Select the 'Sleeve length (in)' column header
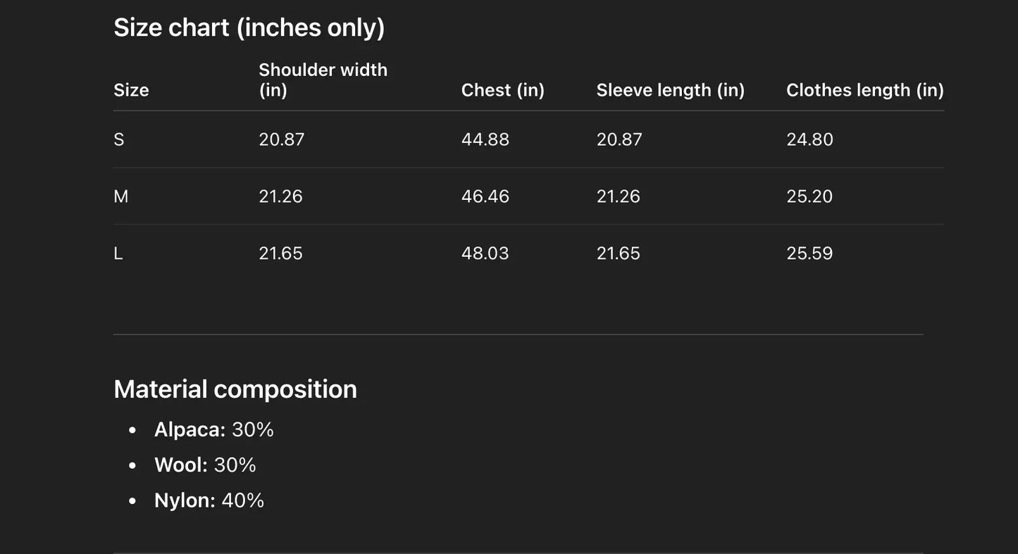The image size is (1018, 554). (670, 90)
